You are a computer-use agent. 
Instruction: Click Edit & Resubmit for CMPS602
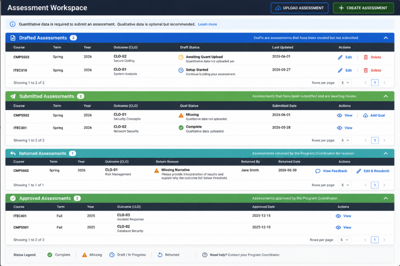pyautogui.click(x=373, y=171)
